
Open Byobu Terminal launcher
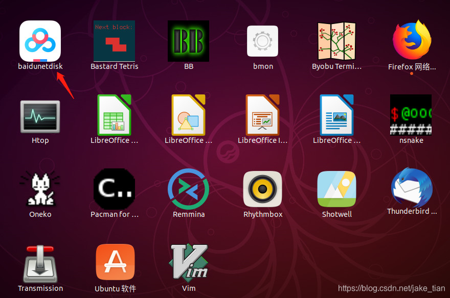336,41
